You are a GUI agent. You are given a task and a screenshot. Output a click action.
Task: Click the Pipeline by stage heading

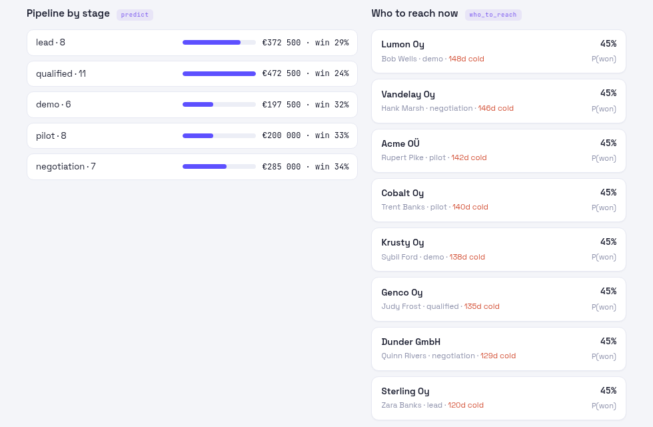click(68, 13)
